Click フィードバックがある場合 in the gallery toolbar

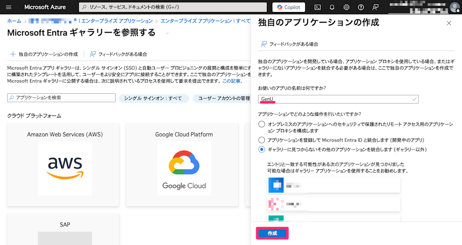coord(118,54)
